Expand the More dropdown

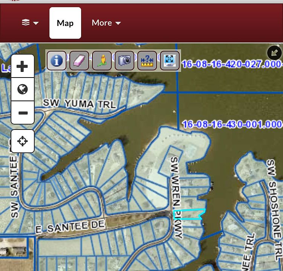click(x=106, y=23)
